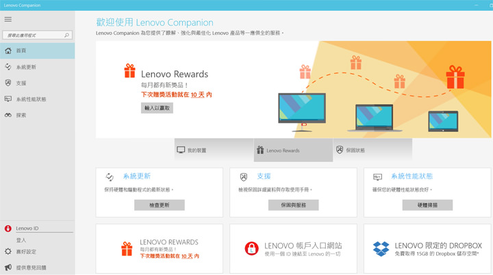Click the preferences gear icon
This screenshot has height=275, width=493.
pyautogui.click(x=8, y=252)
